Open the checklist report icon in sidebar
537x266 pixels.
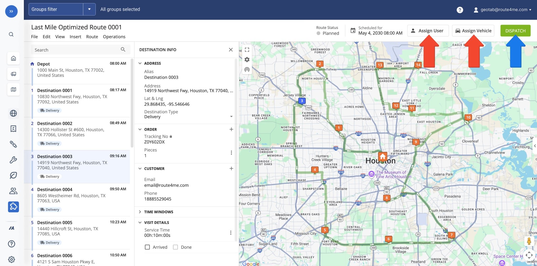click(x=13, y=129)
